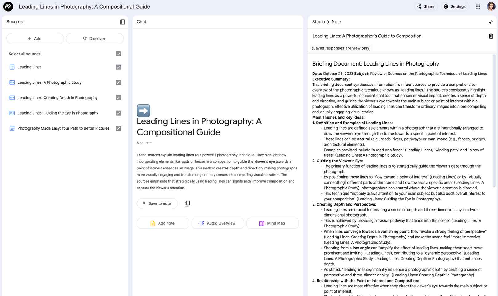The height and width of the screenshot is (296, 498).
Task: Click the note title Leading Lines: A Photographer's Guide
Action: pyautogui.click(x=366, y=36)
